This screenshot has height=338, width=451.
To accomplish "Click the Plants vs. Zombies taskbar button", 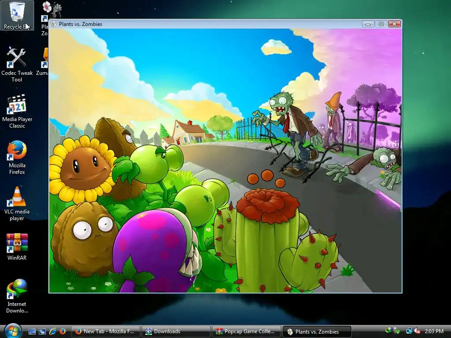I will 317,331.
